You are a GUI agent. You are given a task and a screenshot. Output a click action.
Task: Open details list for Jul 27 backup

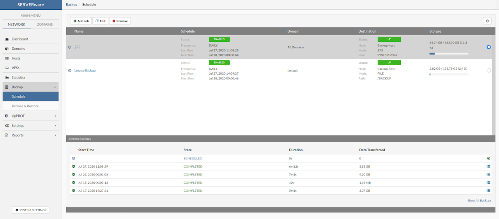[488, 166]
